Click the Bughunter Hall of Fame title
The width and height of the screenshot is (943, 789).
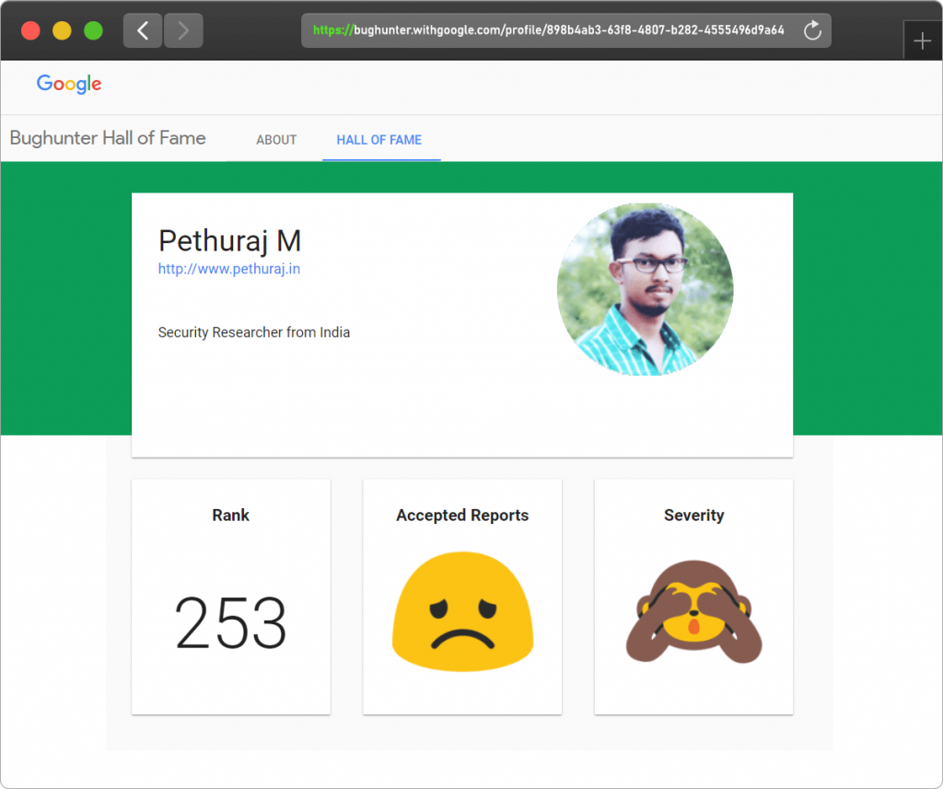tap(108, 138)
